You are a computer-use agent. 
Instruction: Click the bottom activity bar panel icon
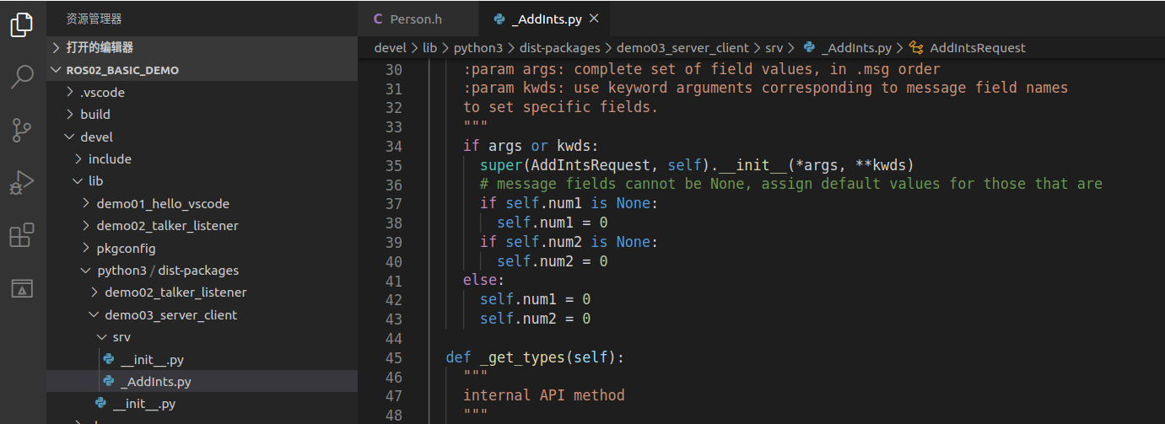tap(22, 288)
